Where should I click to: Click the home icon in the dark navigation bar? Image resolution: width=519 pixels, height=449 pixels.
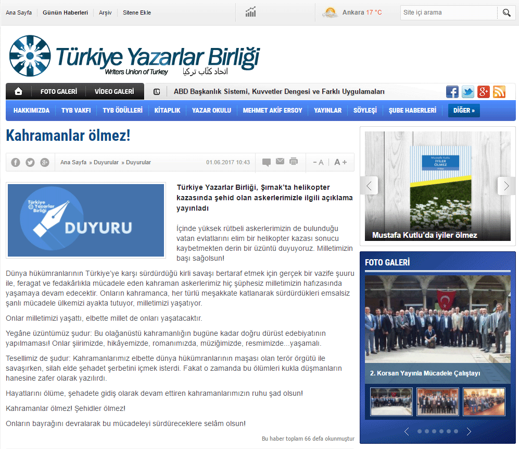click(x=19, y=91)
